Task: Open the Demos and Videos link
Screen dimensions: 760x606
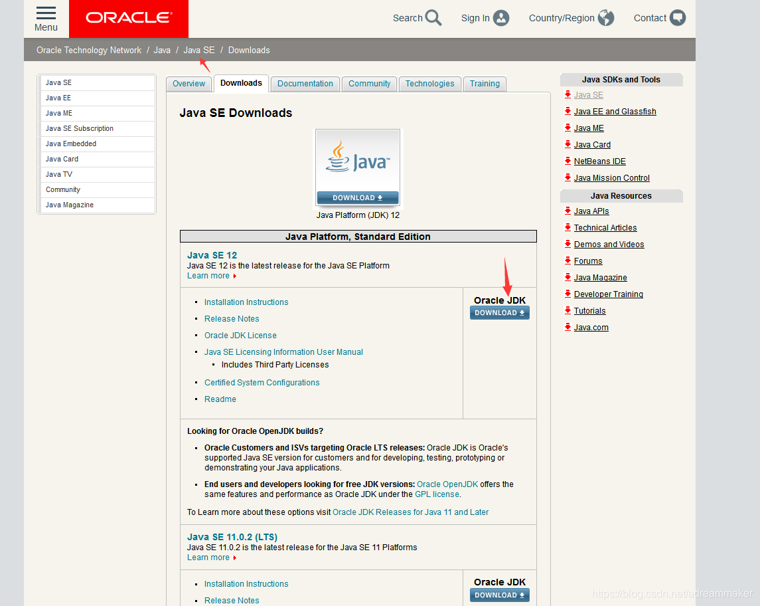Action: point(609,245)
